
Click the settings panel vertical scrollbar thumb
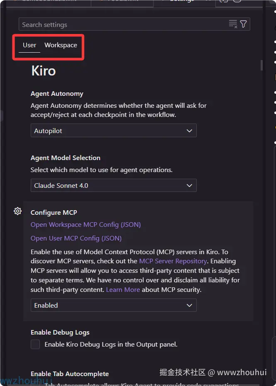pyautogui.click(x=261, y=66)
